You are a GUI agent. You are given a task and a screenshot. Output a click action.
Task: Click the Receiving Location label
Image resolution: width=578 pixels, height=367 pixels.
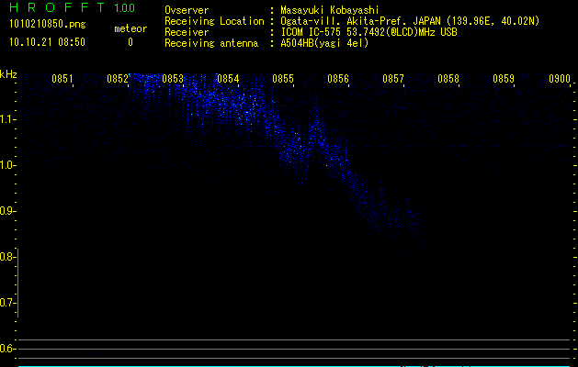214,21
